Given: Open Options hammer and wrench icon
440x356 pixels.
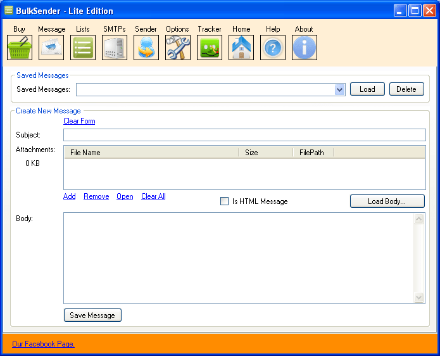Looking at the screenshot, I should (178, 48).
